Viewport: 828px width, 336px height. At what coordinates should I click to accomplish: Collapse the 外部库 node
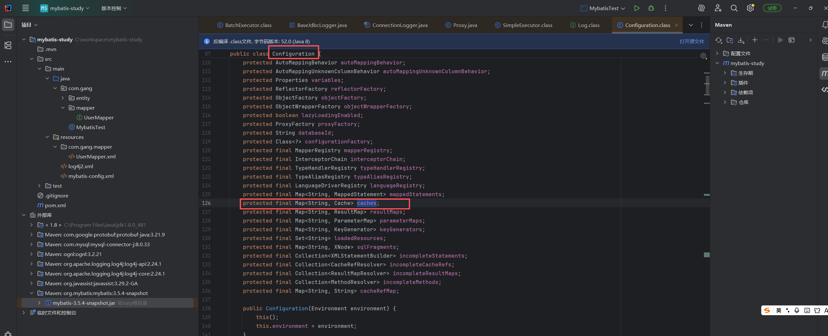24,215
